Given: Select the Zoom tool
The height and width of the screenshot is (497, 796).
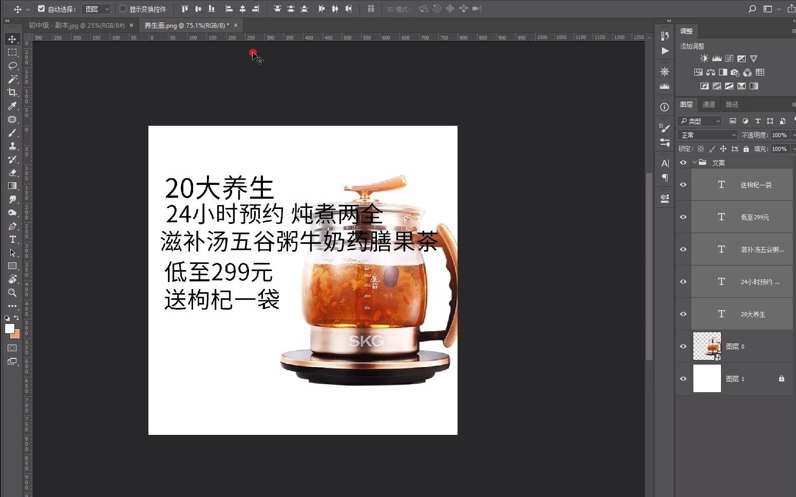Looking at the screenshot, I should [12, 293].
